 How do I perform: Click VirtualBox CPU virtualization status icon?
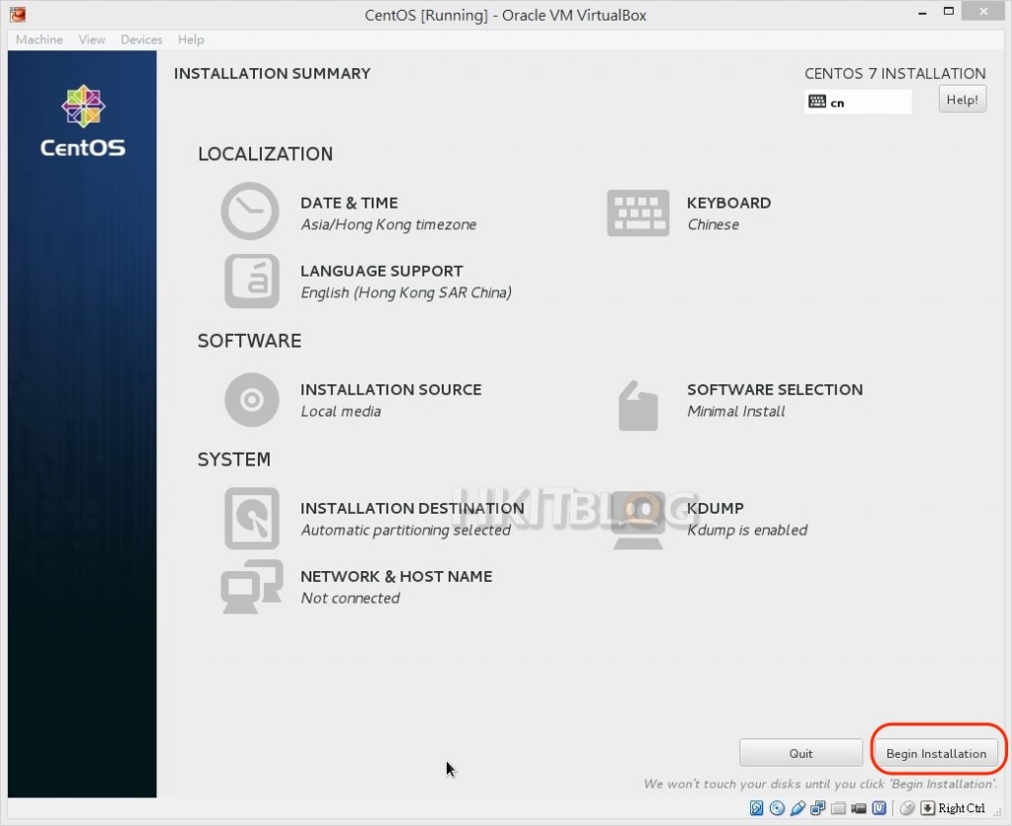pos(879,808)
